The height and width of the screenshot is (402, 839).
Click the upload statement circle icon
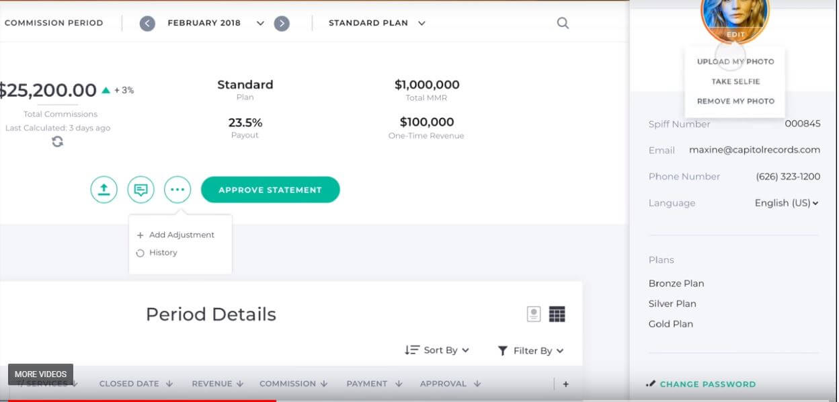[104, 190]
